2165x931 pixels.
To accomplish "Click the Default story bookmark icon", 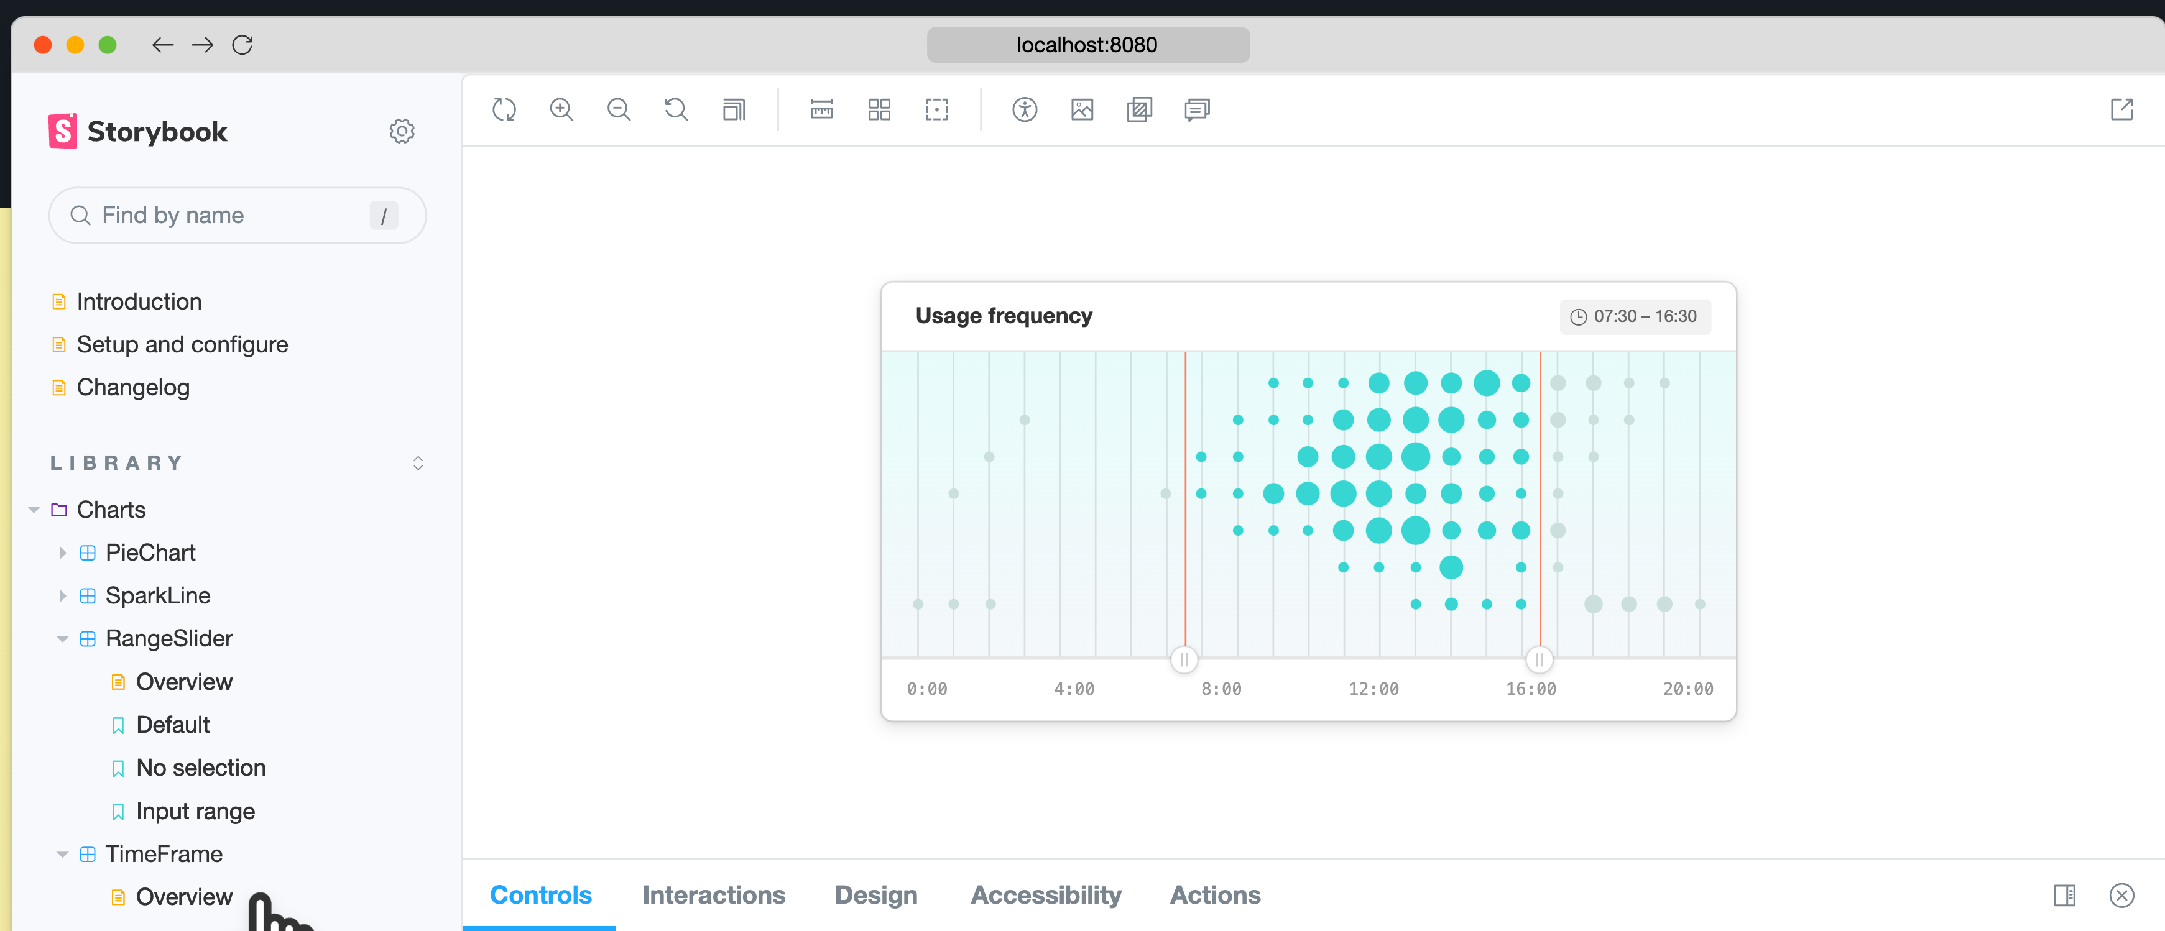I will coord(119,725).
